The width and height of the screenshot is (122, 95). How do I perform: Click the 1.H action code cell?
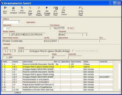[x=17, y=84]
